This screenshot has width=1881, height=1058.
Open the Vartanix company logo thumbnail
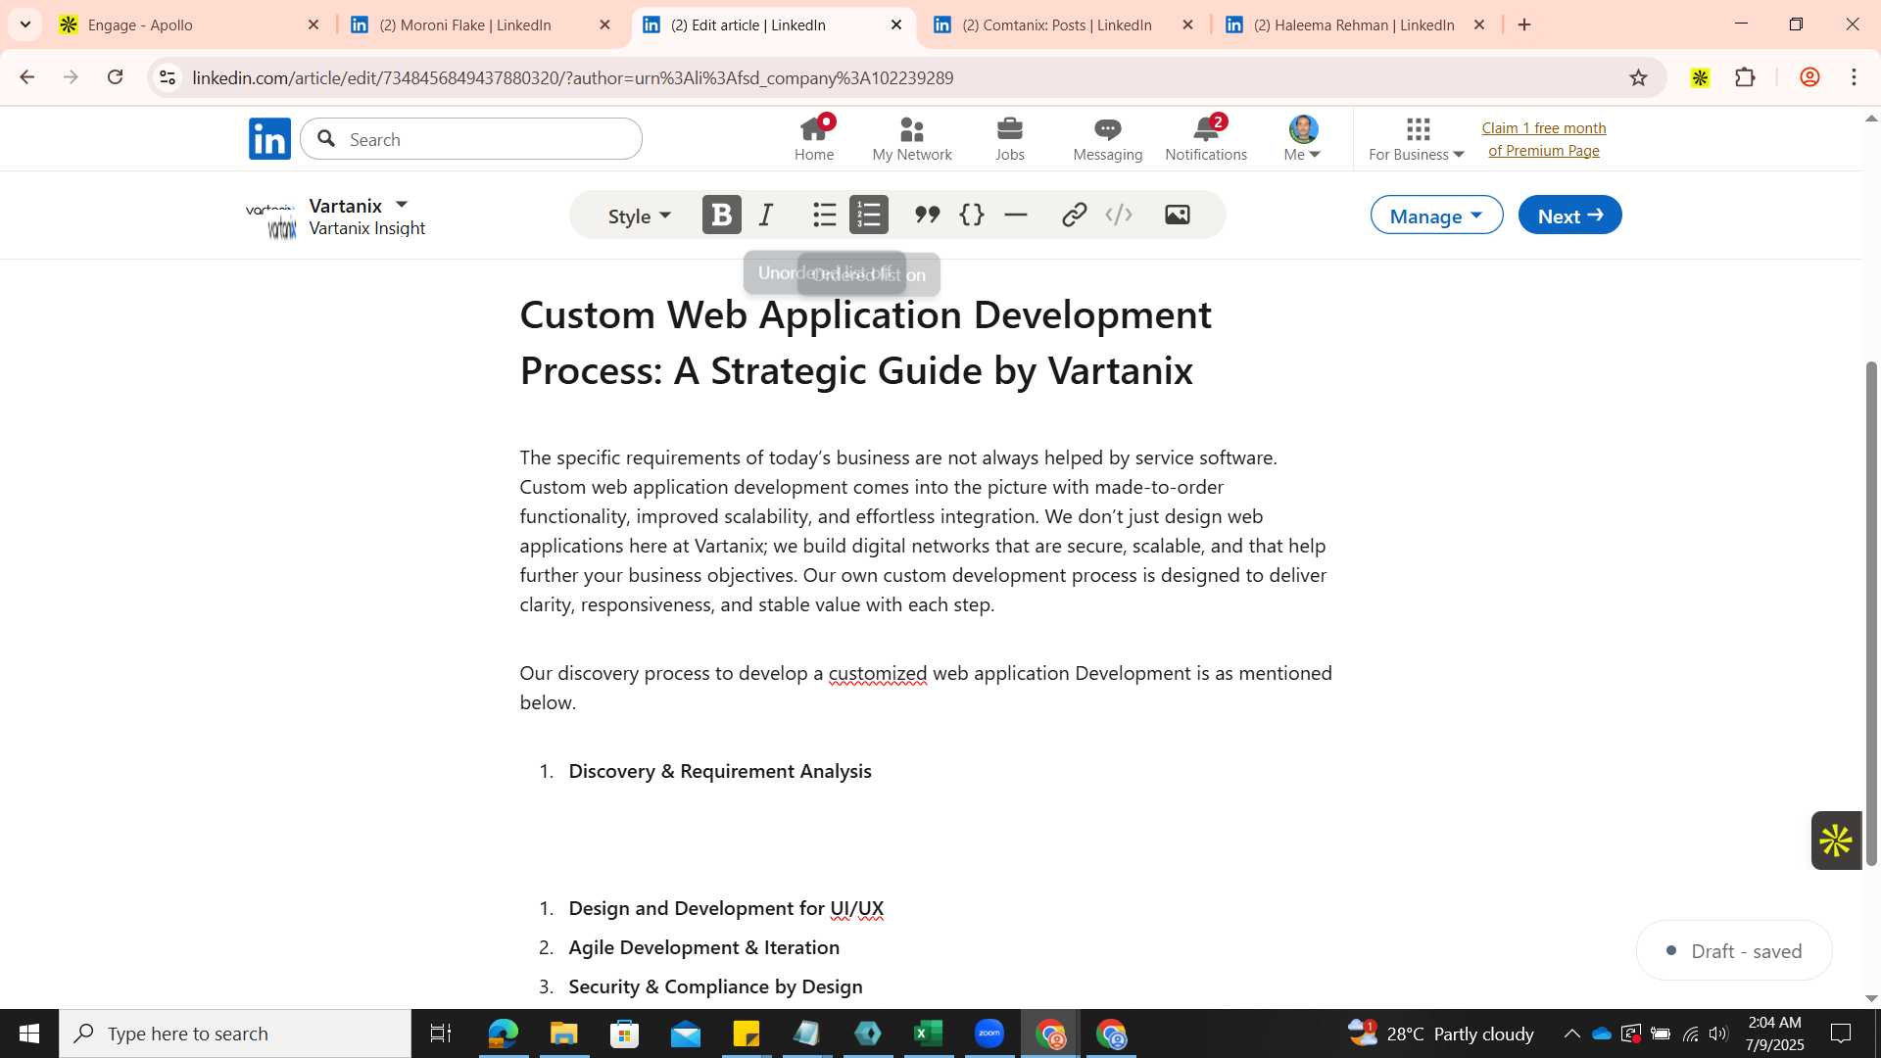(271, 221)
